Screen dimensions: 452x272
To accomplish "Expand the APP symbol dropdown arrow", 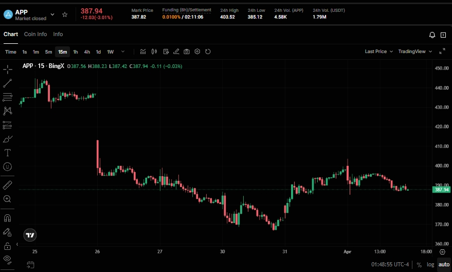I will (x=53, y=14).
